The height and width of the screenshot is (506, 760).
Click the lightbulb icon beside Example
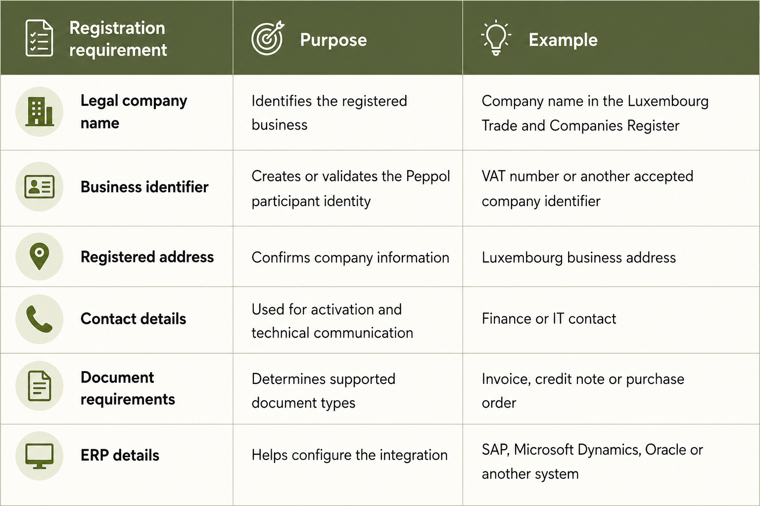coord(496,38)
